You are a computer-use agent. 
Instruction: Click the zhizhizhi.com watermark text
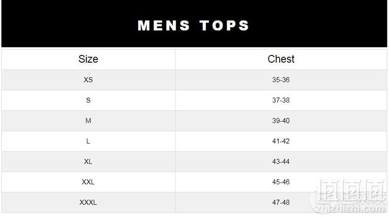pyautogui.click(x=351, y=209)
